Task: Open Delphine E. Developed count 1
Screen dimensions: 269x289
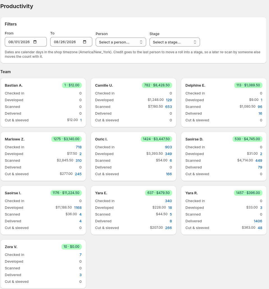Action: point(261,100)
